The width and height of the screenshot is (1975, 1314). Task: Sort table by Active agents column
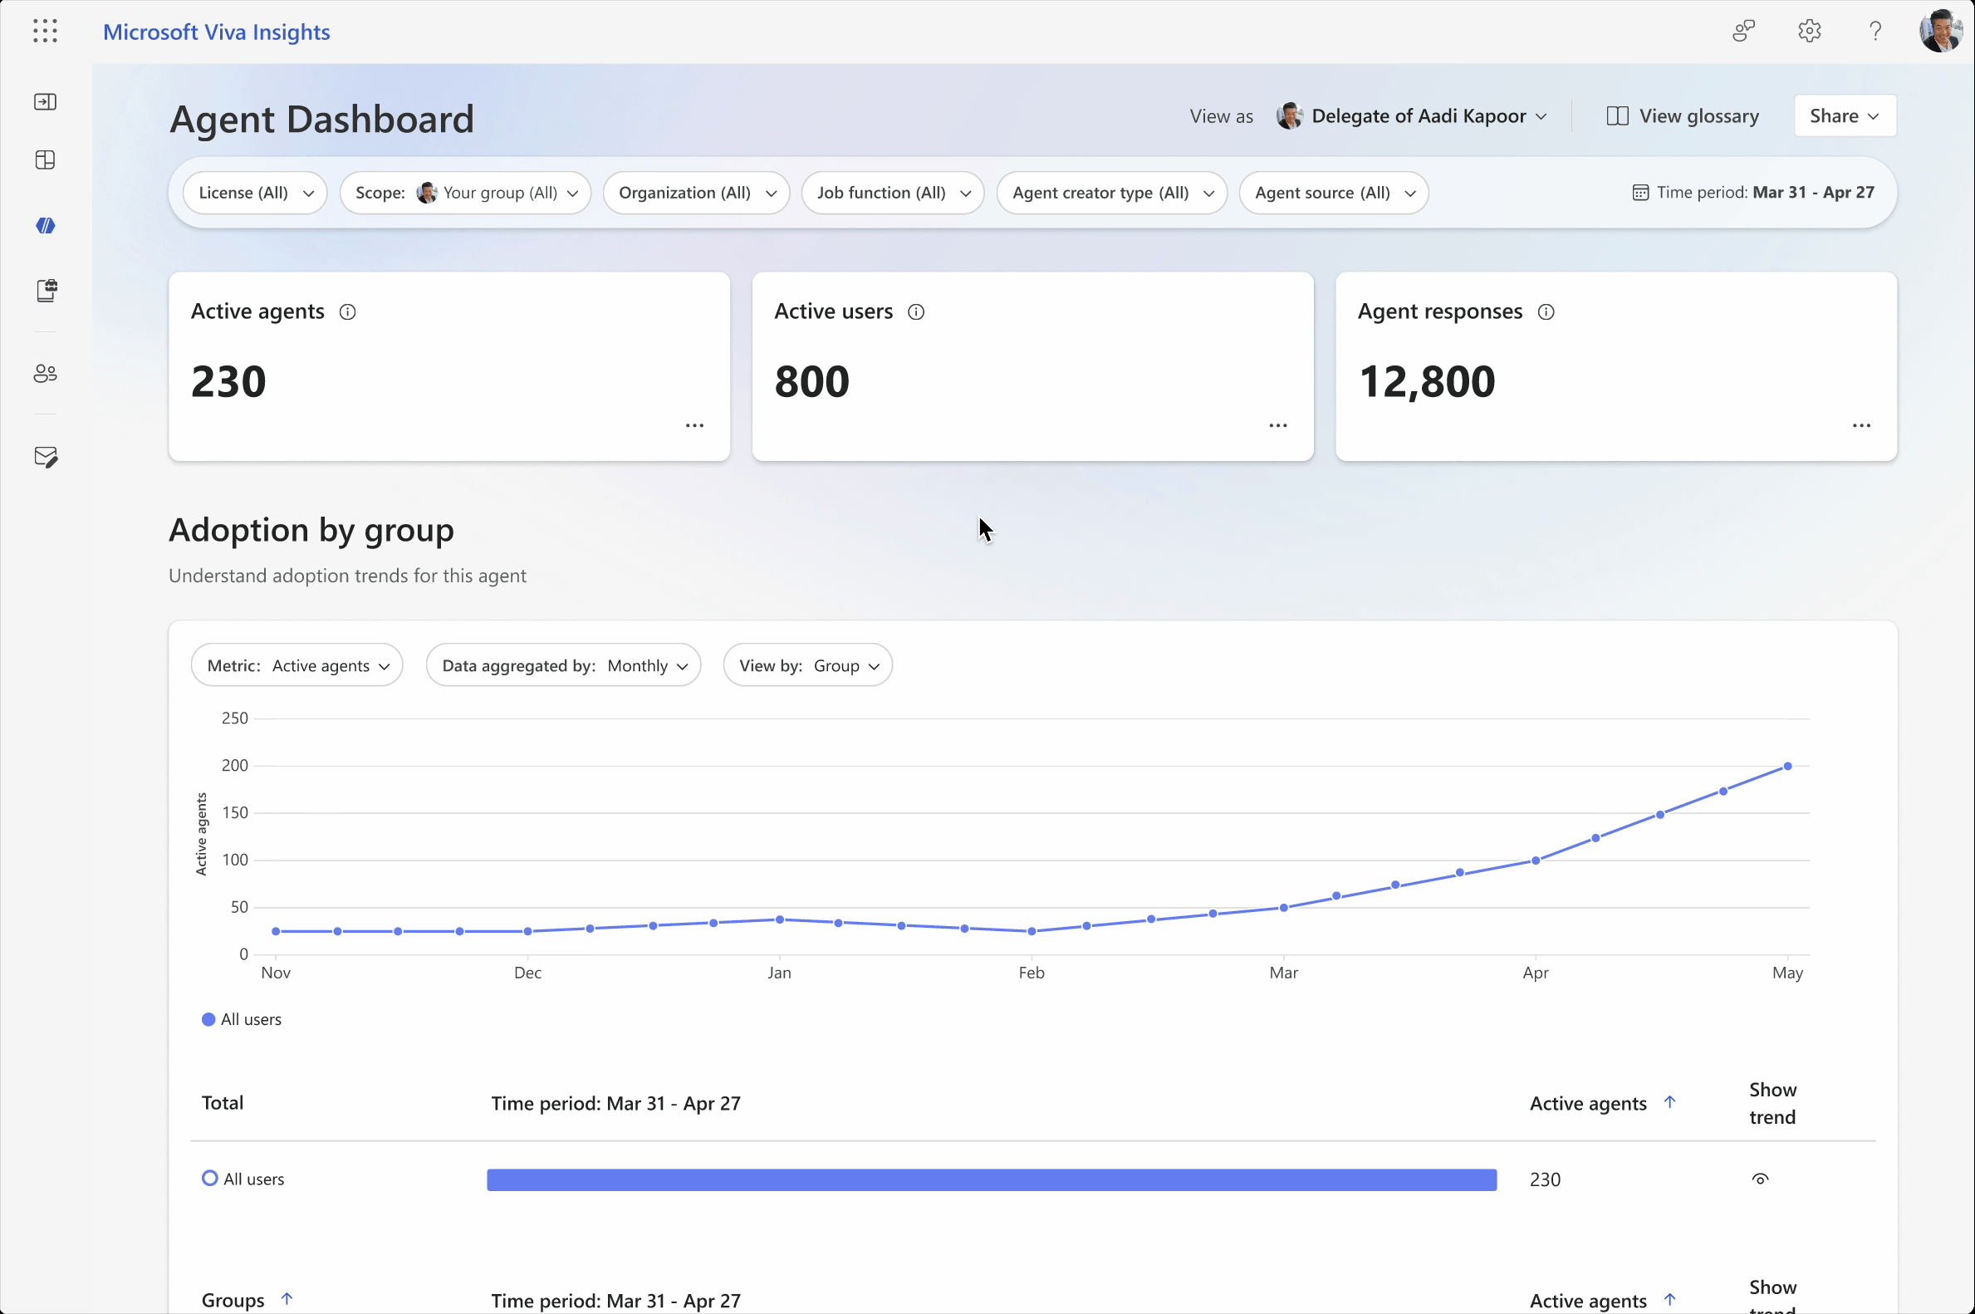tap(1600, 1103)
